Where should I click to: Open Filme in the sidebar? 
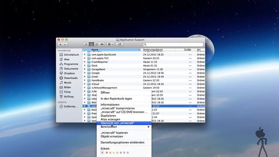pos(65,92)
